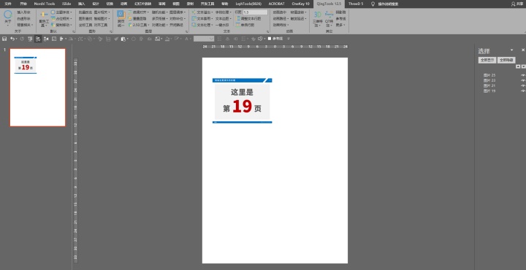Switch to the OneKey 10 tab
The image size is (526, 270).
[x=300, y=4]
